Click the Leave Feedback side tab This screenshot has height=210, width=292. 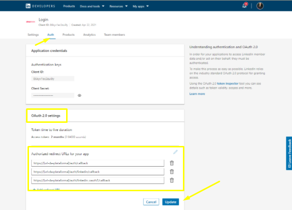click(289, 153)
